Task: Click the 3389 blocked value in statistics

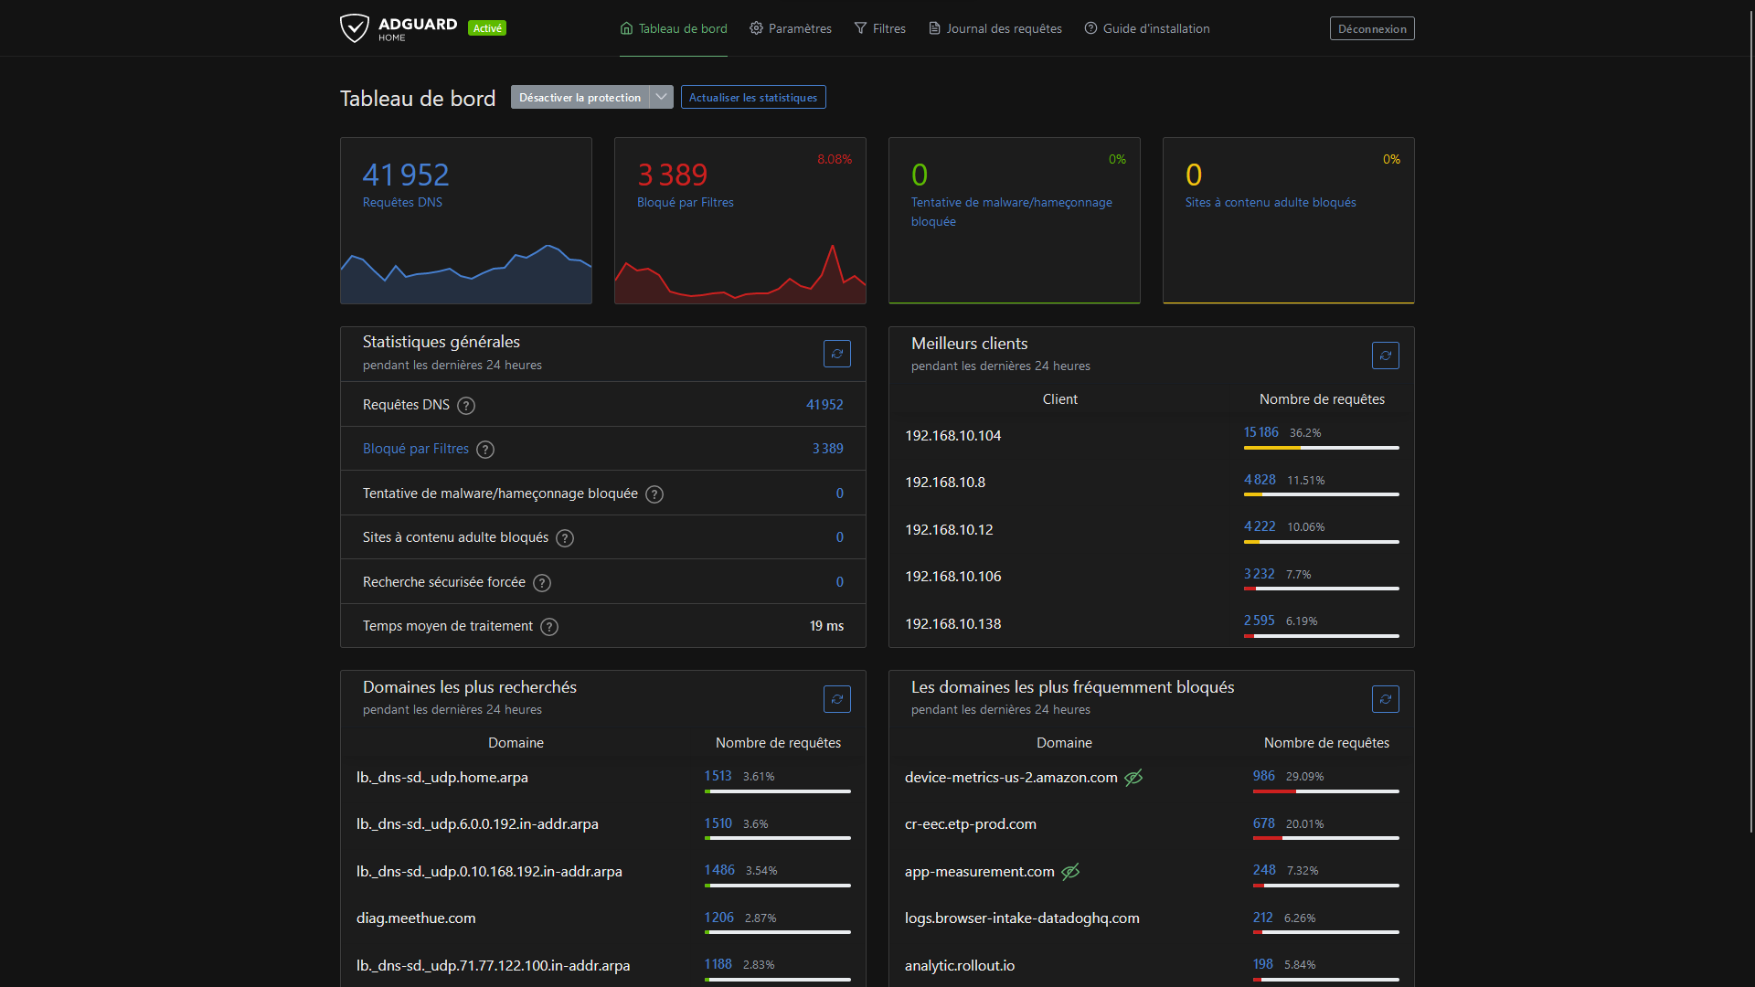Action: 828,449
